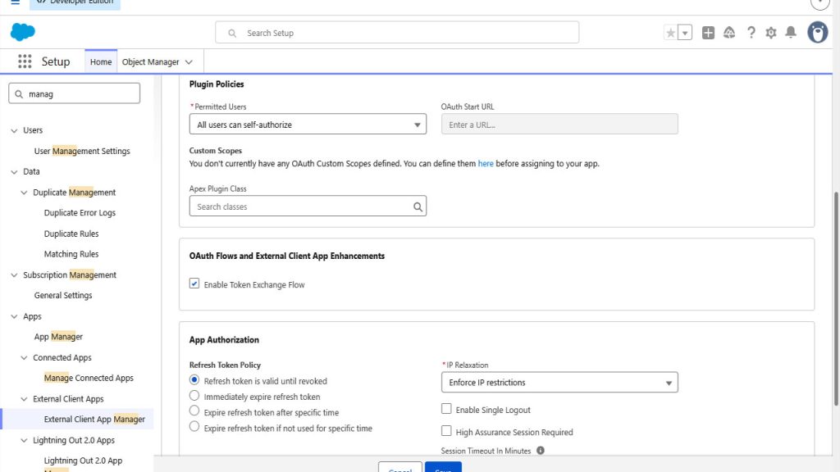
Task: Click the Apex Plugin Class search field
Action: [308, 206]
